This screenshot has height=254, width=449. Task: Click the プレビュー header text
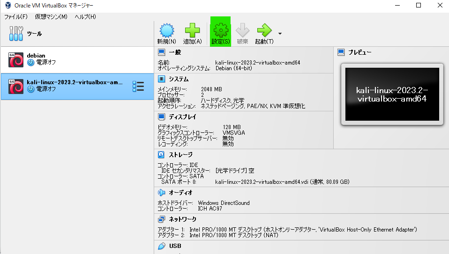(359, 52)
